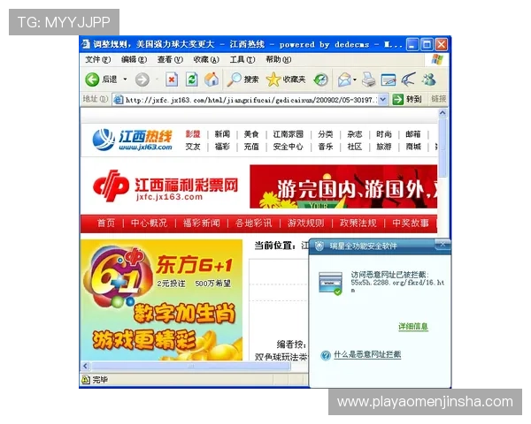Click the 转到 go button

tap(407, 100)
